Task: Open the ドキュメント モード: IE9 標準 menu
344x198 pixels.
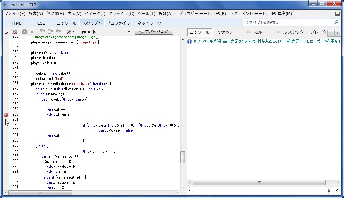Action: pyautogui.click(x=261, y=14)
